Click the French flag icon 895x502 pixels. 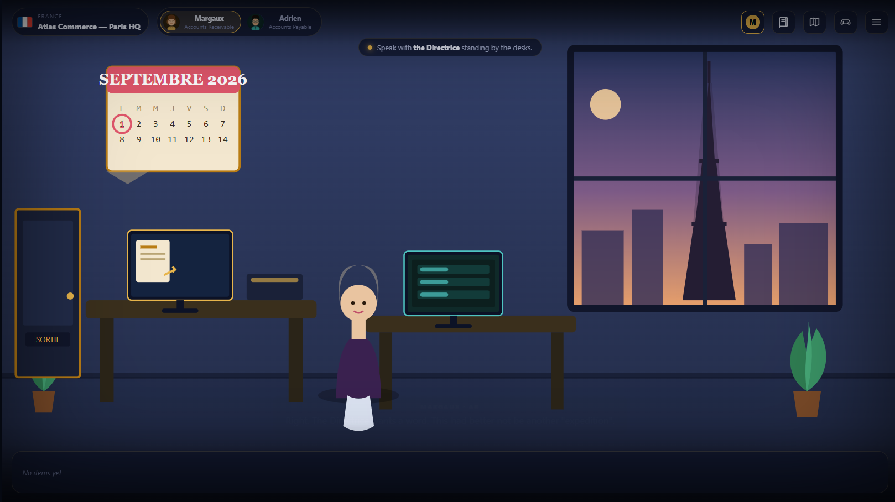click(x=25, y=22)
